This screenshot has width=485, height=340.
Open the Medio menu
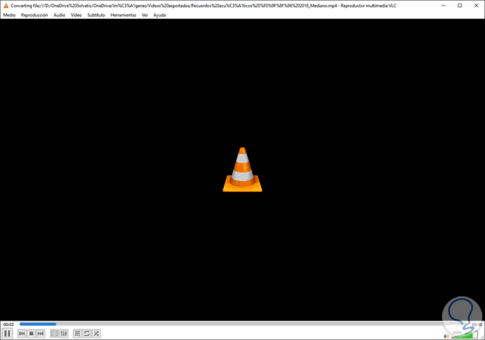pos(9,15)
